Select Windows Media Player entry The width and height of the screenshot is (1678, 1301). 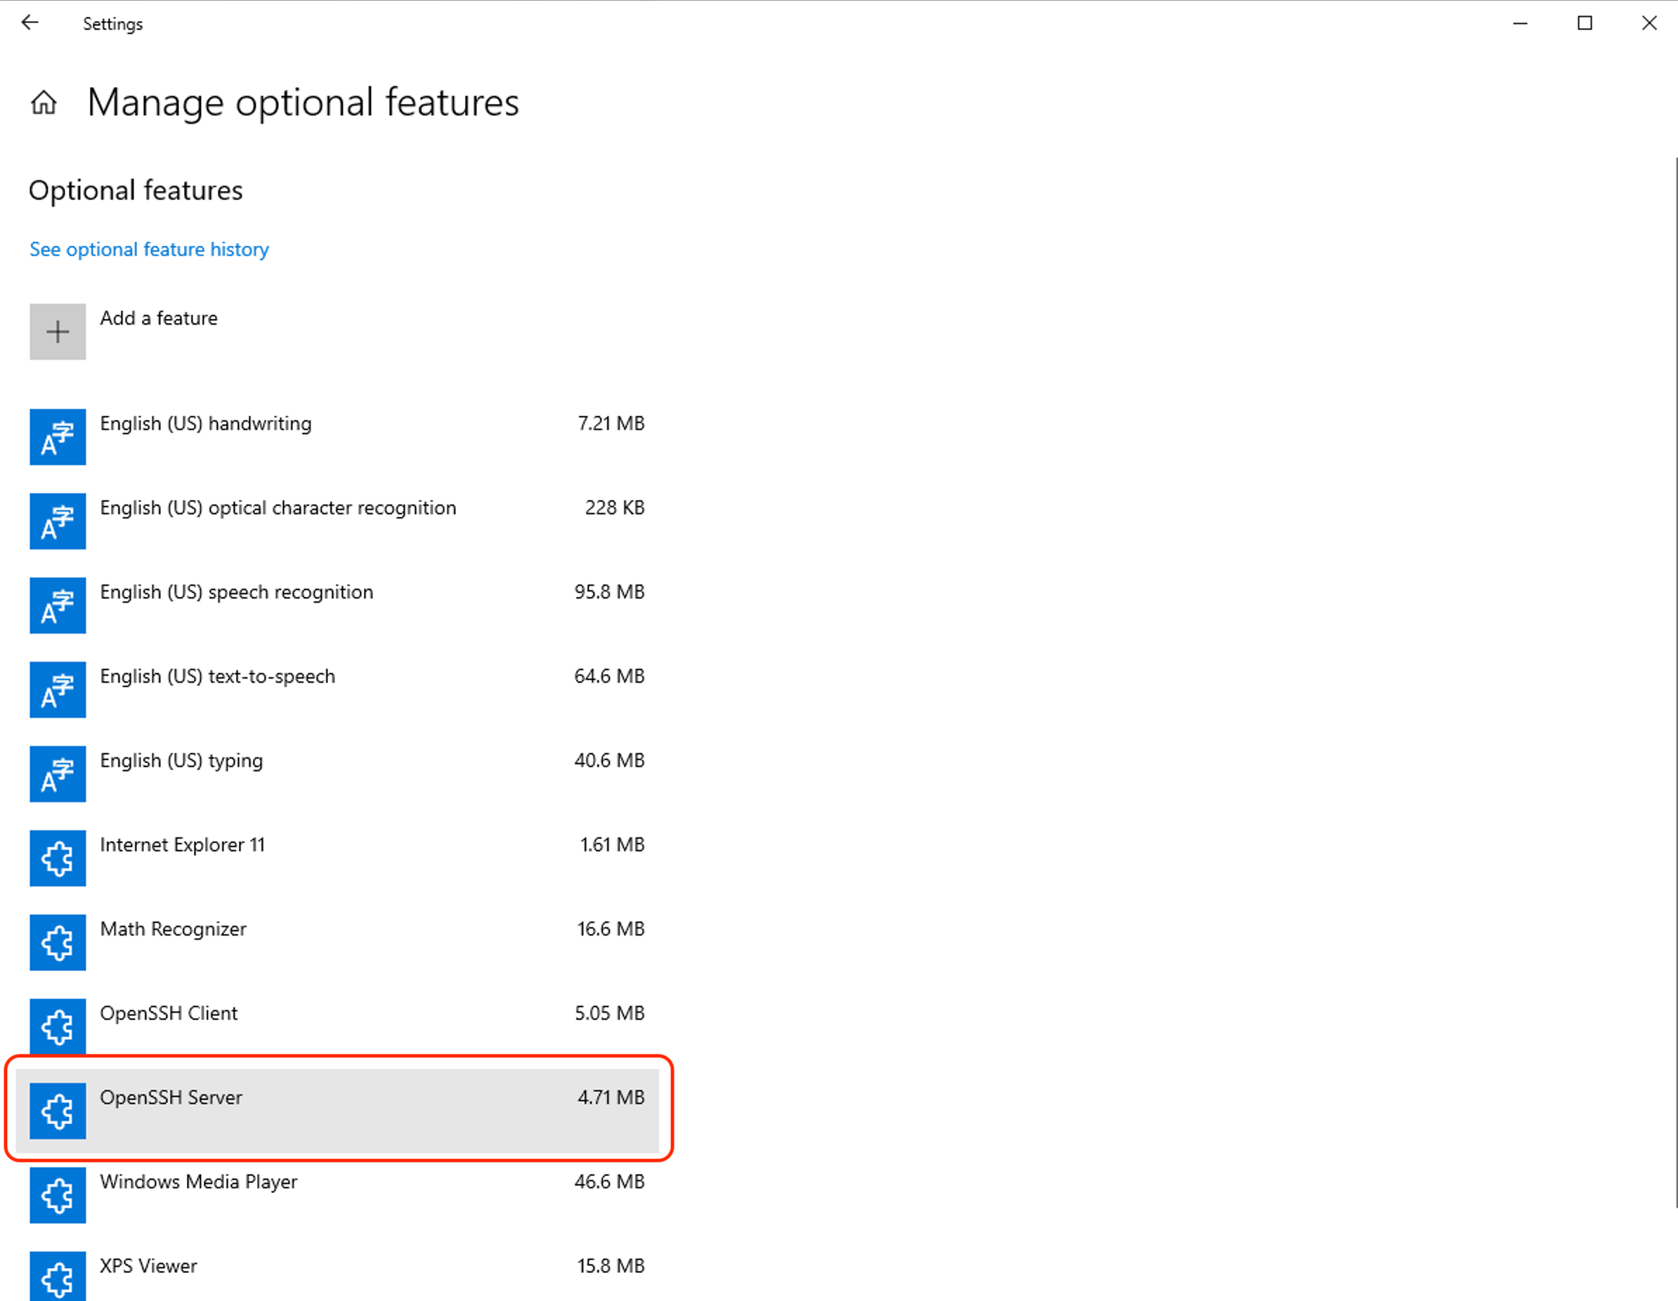tap(337, 1195)
